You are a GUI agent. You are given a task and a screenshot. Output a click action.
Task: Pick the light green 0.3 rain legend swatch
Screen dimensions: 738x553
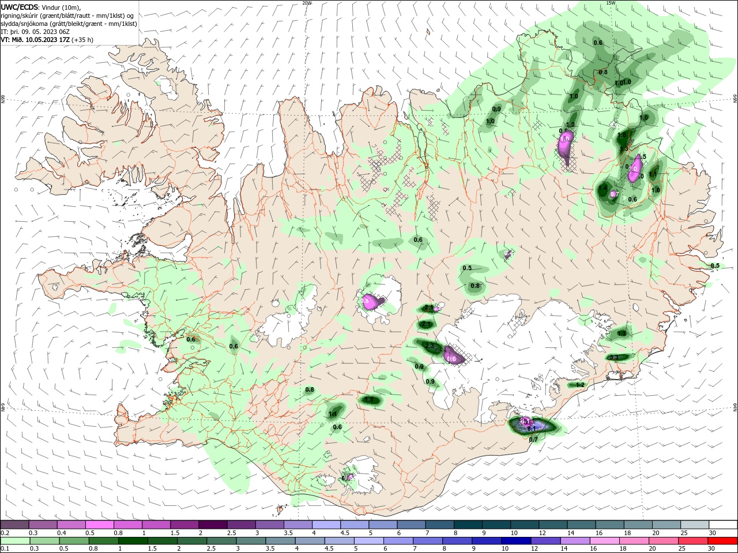[x=44, y=540]
